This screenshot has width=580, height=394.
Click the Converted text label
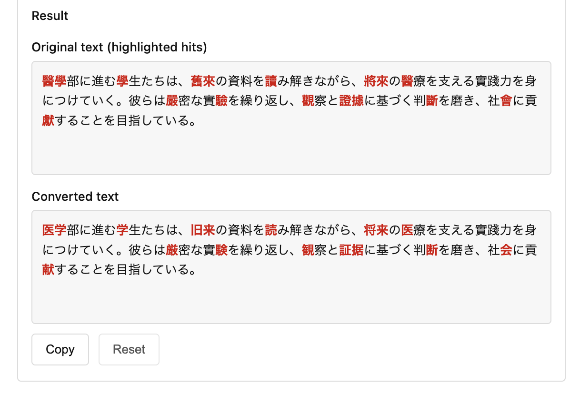click(x=75, y=196)
